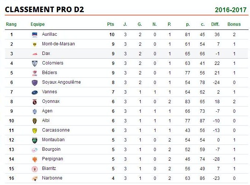This screenshot has width=250, height=185.
Task: Open the Agen team link
Action: pos(47,111)
